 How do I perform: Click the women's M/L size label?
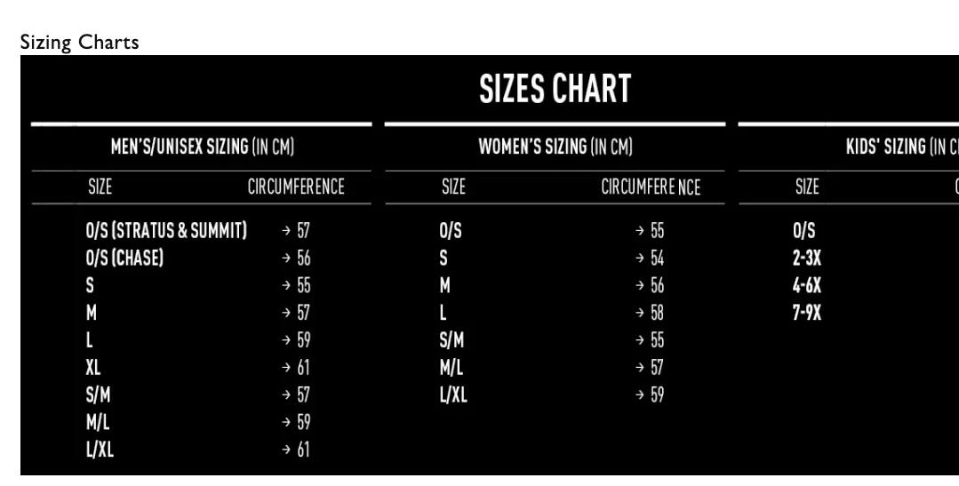tap(452, 367)
